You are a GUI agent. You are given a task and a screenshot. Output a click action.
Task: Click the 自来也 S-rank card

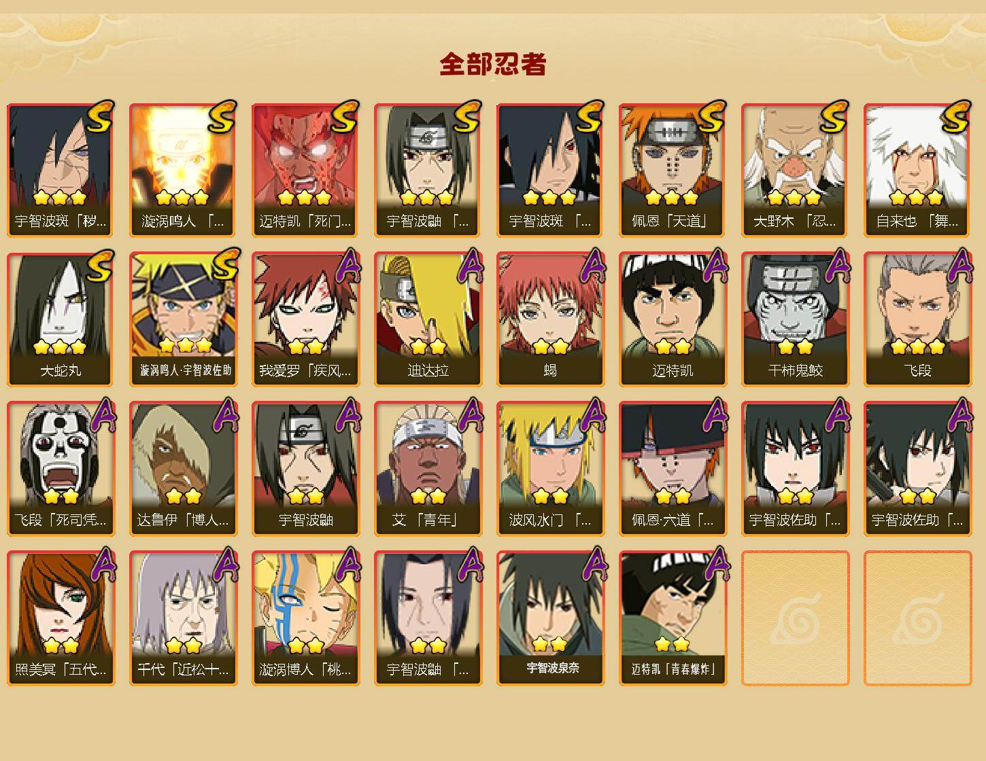(x=917, y=170)
